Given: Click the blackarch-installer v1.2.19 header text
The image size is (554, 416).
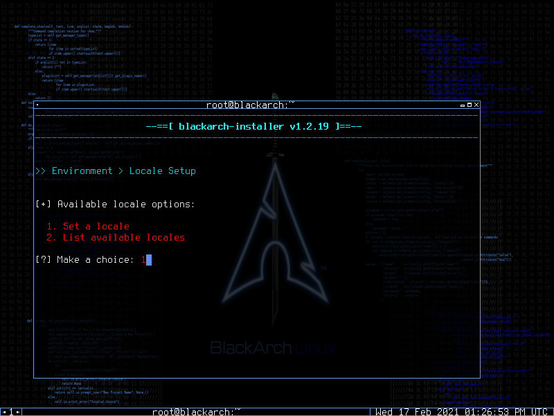Looking at the screenshot, I should [x=253, y=126].
